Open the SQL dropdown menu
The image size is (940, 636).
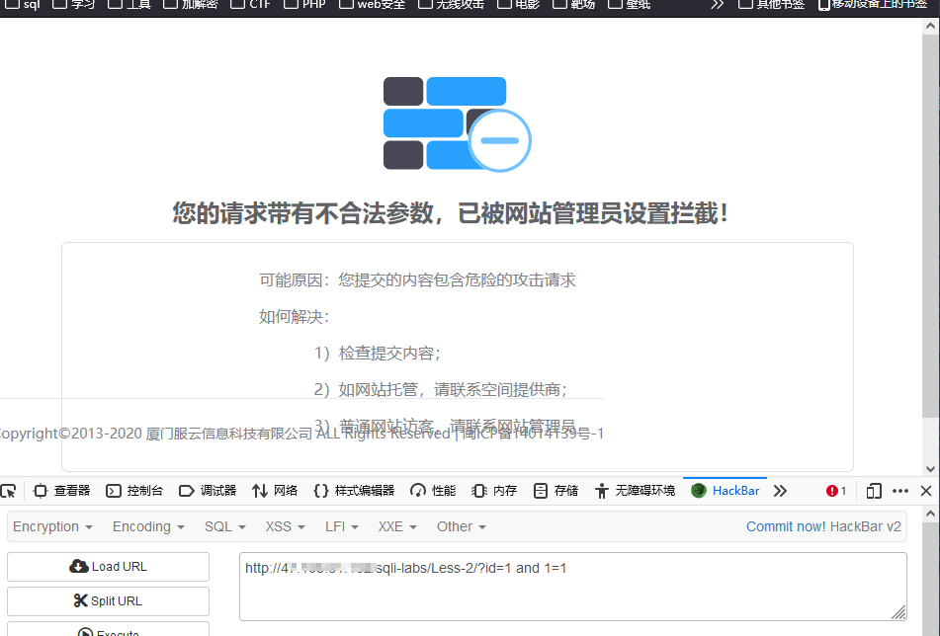[x=224, y=526]
